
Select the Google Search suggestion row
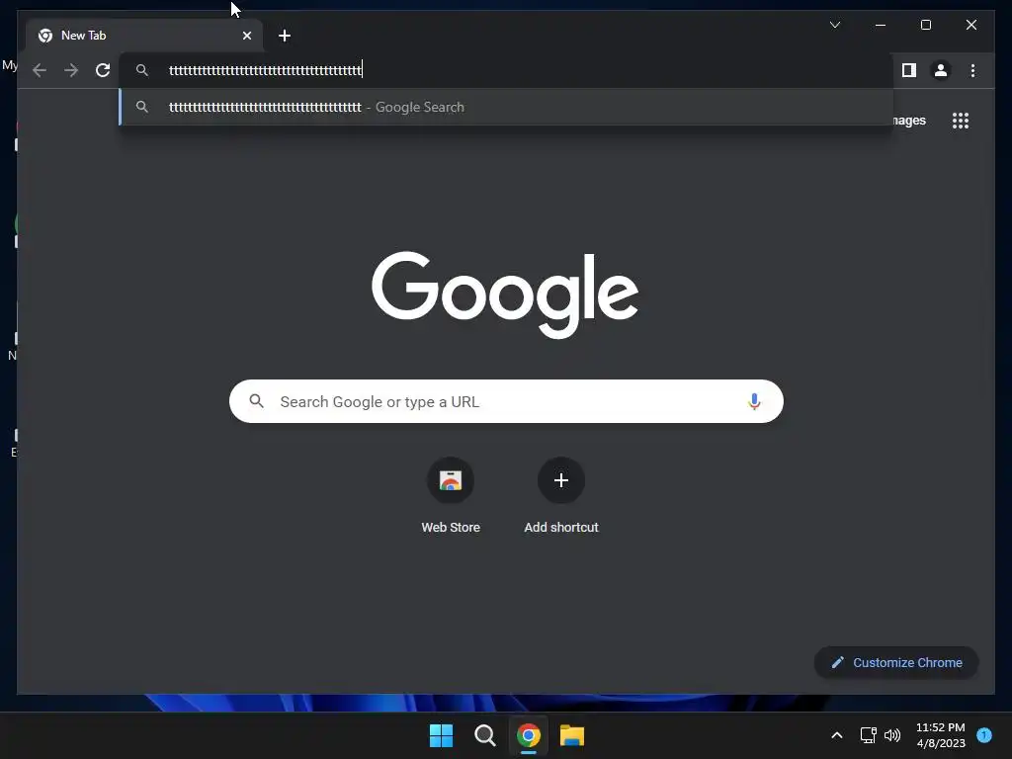507,107
